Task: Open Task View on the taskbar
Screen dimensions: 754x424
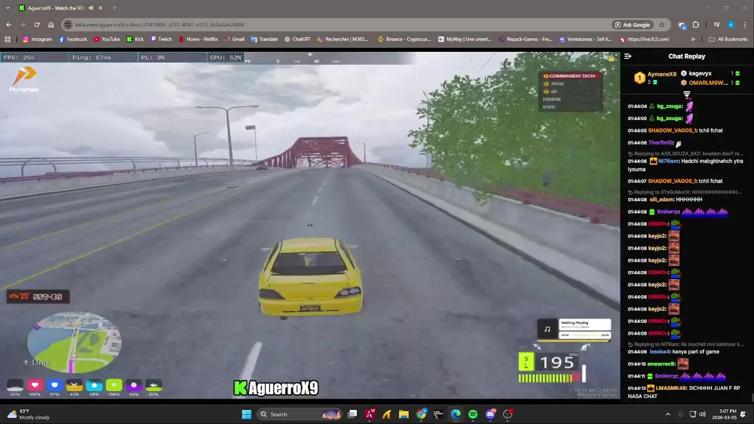Action: click(352, 414)
